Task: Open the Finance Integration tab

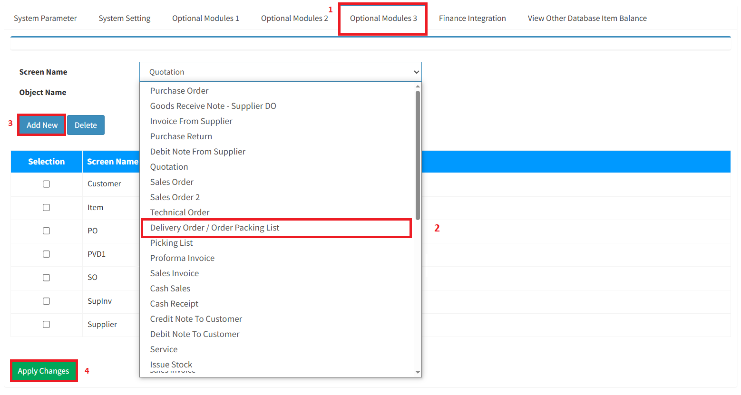Action: coord(472,19)
